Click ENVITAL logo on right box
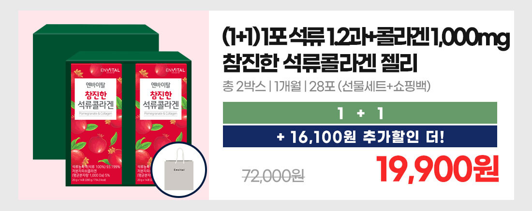 click(176, 70)
